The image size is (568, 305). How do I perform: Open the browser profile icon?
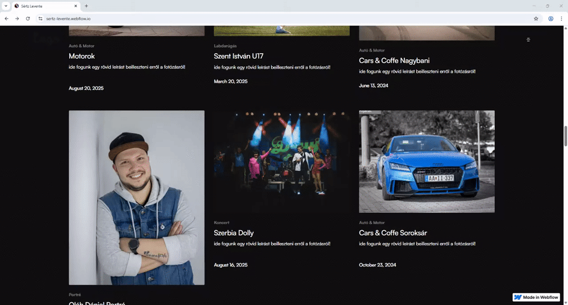(551, 18)
